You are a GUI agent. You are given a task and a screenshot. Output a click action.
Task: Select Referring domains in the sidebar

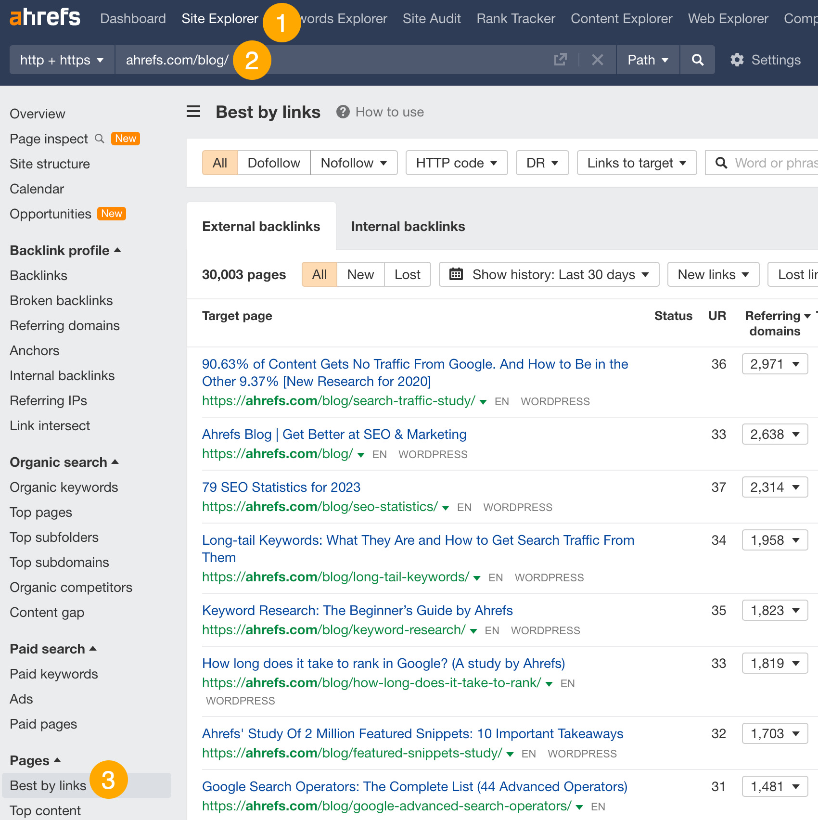point(64,325)
